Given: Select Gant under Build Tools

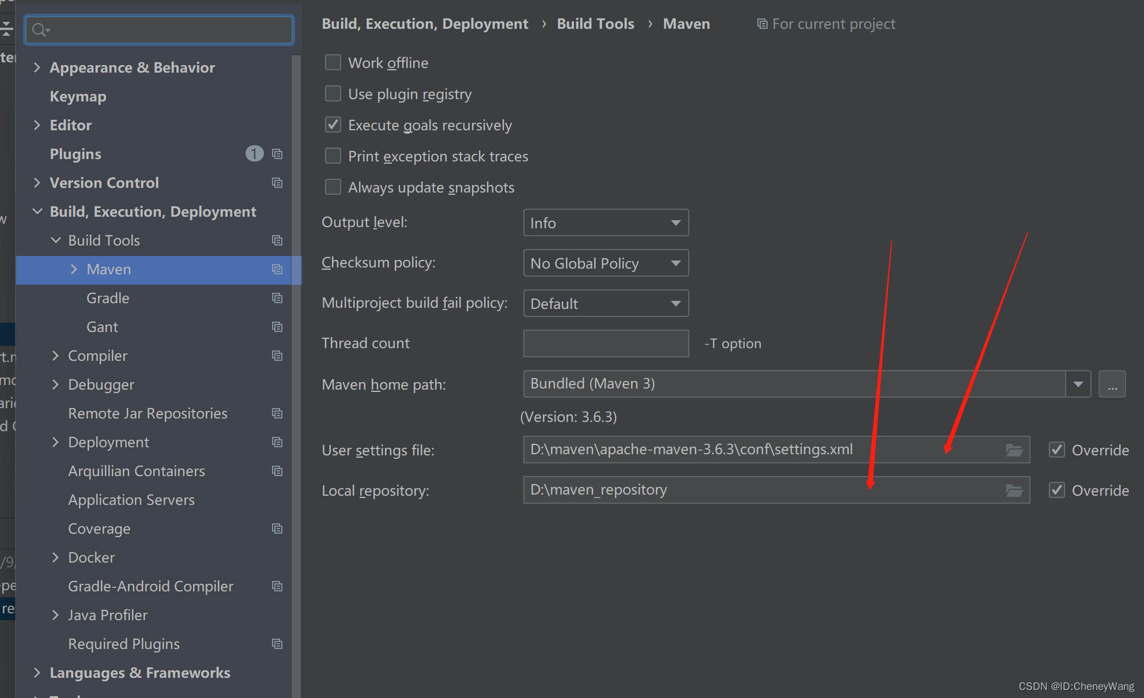Looking at the screenshot, I should (102, 327).
